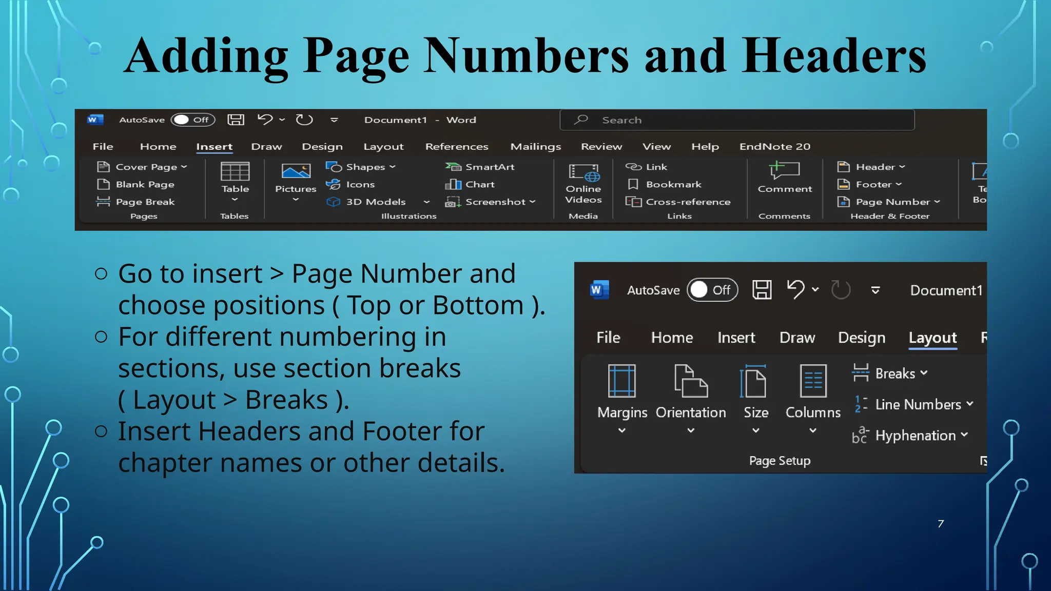Click the Online Videos icon
The image size is (1051, 591).
[583, 183]
